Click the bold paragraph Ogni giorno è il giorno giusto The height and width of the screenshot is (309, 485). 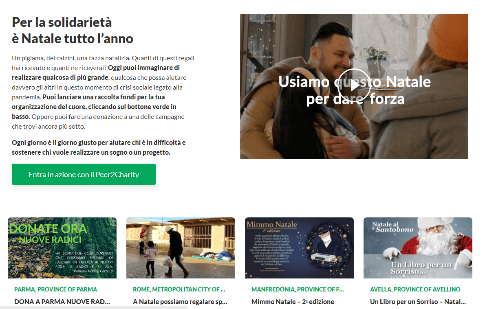point(99,147)
